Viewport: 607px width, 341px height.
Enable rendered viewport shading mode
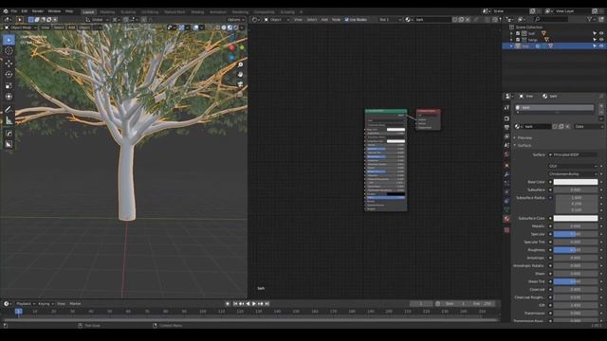click(236, 27)
